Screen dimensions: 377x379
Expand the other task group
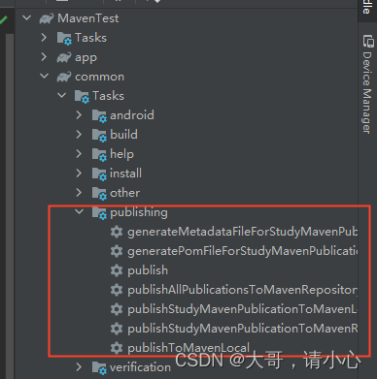pos(79,192)
